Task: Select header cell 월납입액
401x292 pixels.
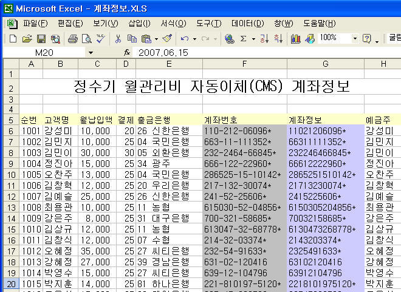Action: pyautogui.click(x=97, y=120)
